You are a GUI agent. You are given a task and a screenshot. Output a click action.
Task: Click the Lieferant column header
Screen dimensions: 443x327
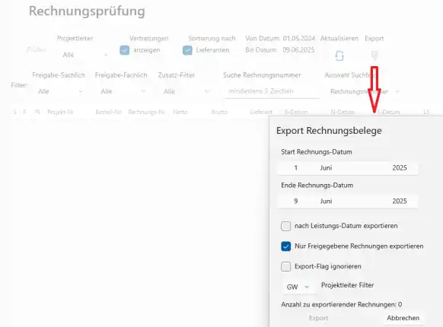(261, 112)
